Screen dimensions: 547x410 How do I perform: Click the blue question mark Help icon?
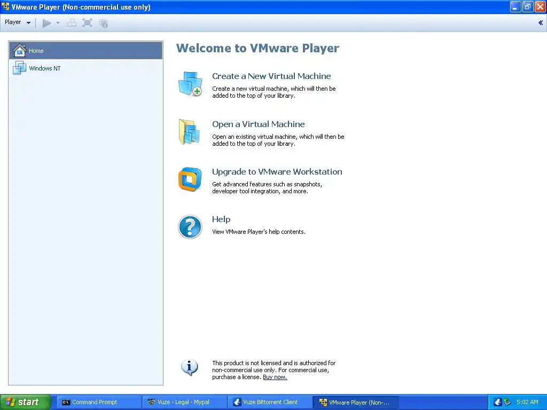[190, 227]
